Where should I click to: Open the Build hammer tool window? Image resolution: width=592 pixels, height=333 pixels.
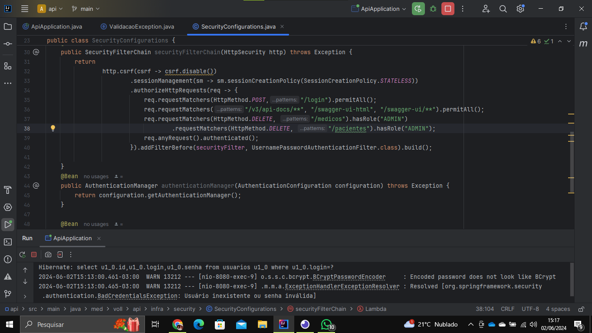click(x=8, y=190)
